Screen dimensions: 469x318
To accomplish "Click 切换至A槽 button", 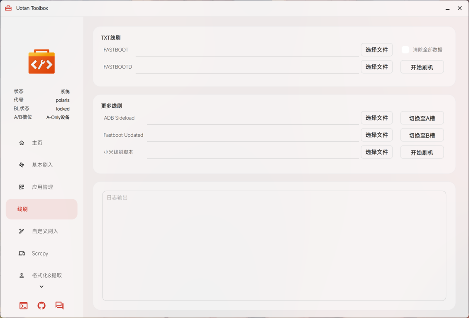I will 422,118.
